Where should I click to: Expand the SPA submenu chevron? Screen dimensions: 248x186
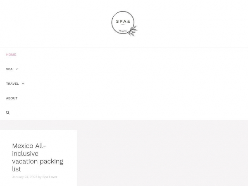(17, 69)
